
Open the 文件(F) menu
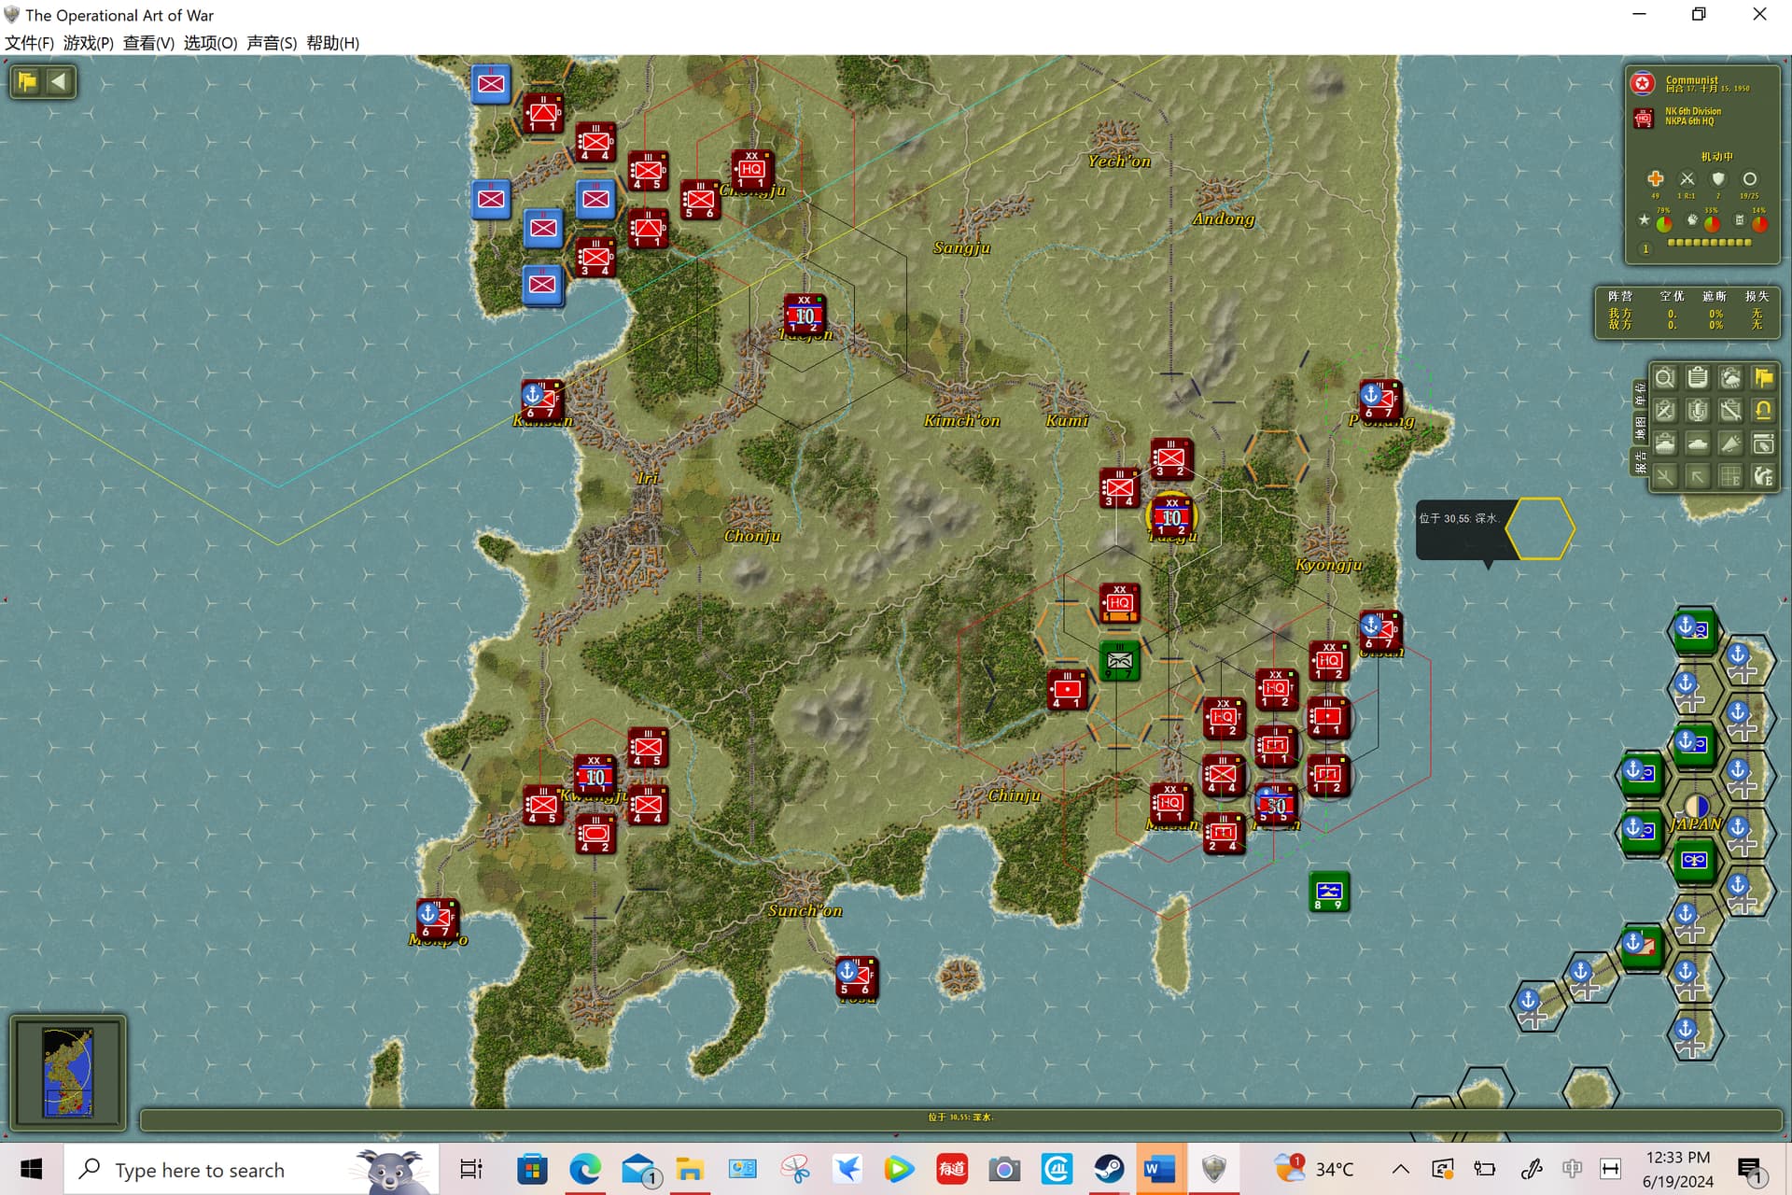pos(29,43)
